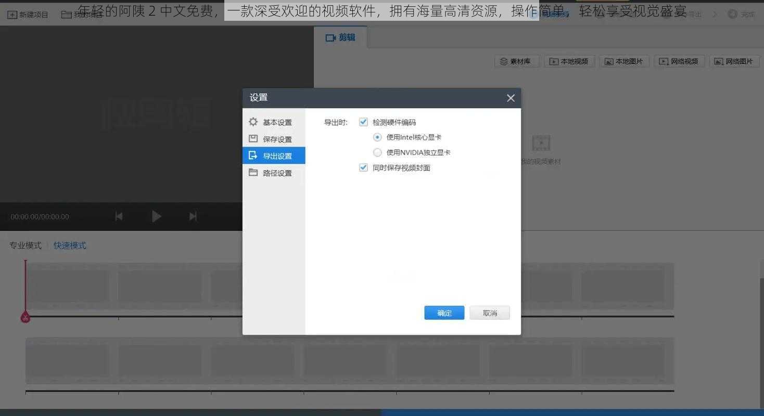Click the play button in preview
The width and height of the screenshot is (764, 416).
coord(156,216)
